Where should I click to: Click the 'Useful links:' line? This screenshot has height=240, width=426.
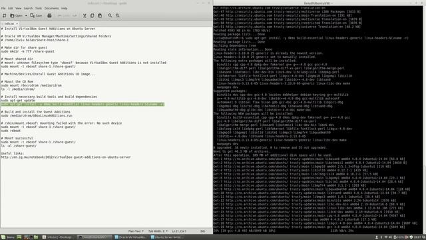click(x=13, y=153)
